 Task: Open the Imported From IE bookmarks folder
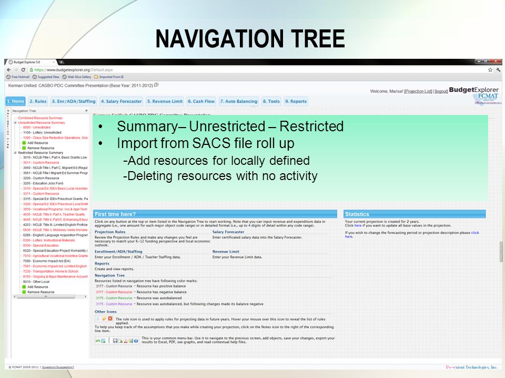109,77
